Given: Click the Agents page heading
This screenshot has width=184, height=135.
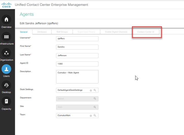Looking at the screenshot, I should point(27,14).
